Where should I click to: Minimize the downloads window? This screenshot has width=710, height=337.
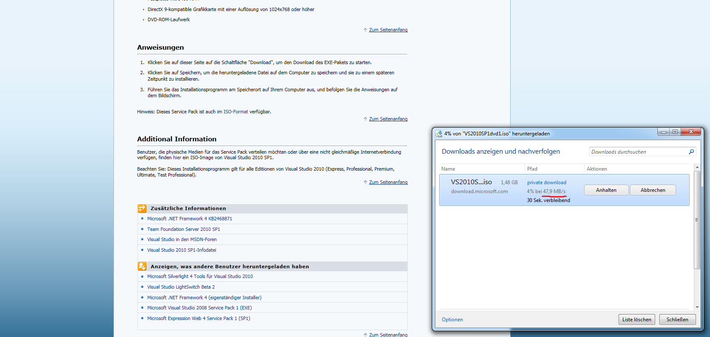(663, 132)
